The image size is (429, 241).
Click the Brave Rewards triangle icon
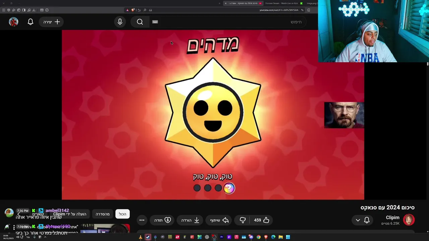[127, 10]
